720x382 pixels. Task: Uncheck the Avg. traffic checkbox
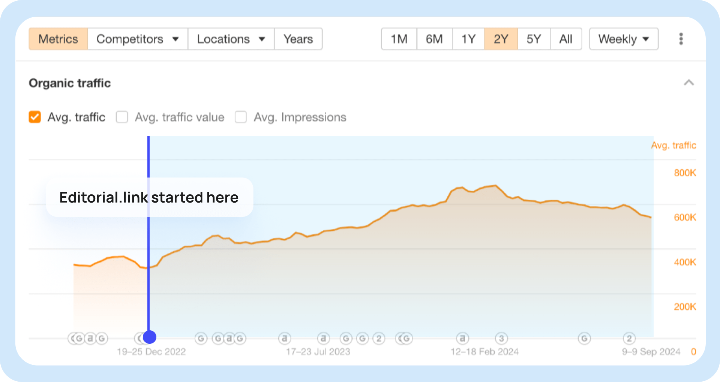pos(35,117)
